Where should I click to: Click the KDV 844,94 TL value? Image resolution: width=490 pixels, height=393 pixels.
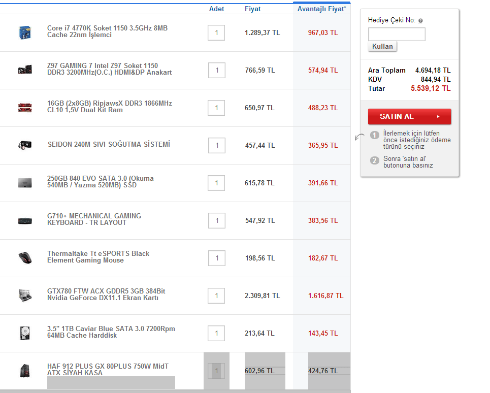[436, 79]
